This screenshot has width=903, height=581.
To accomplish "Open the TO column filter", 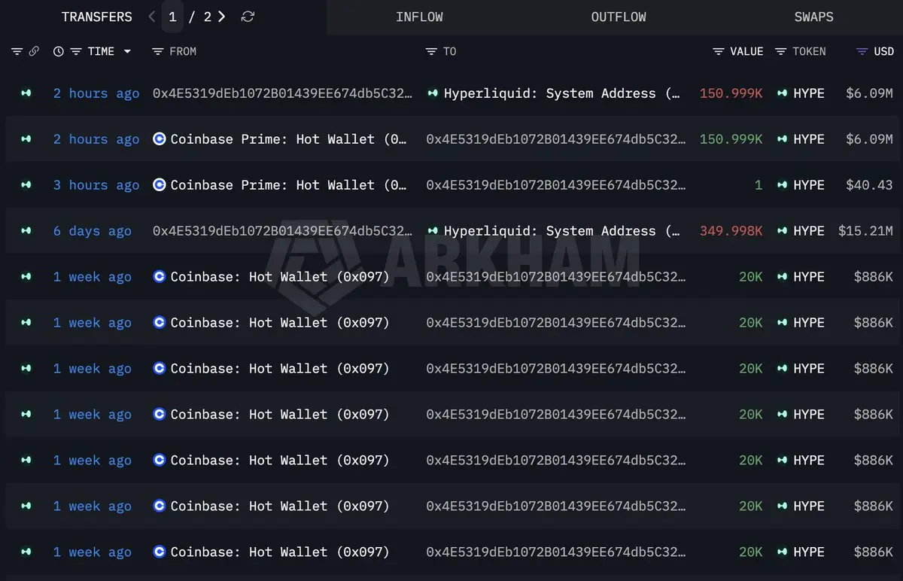I will pos(431,51).
